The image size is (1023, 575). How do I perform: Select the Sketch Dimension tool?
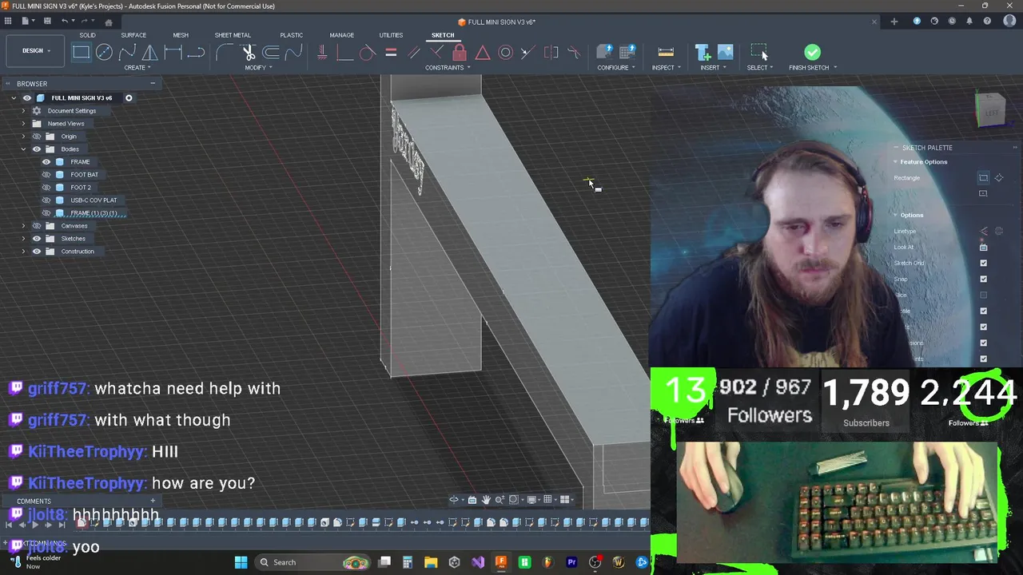(173, 53)
